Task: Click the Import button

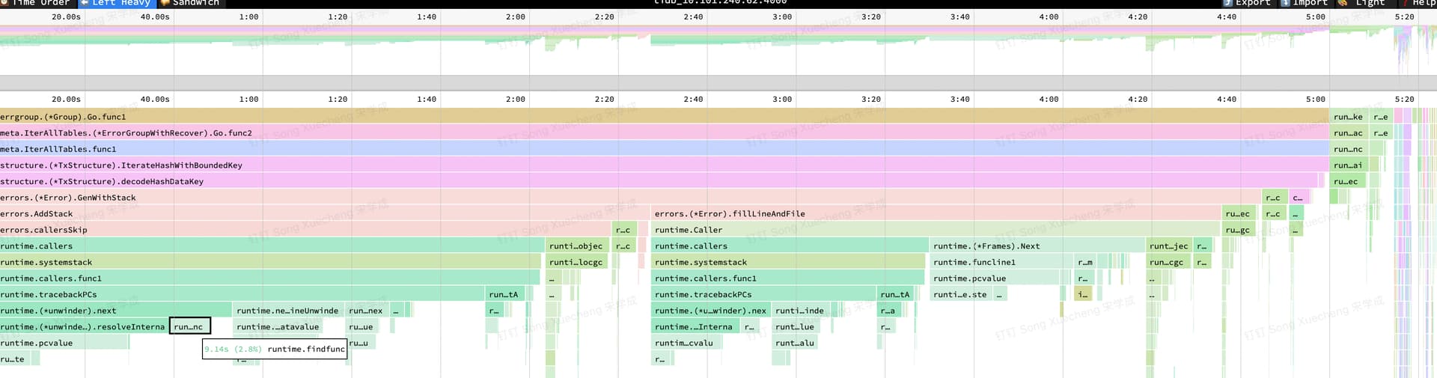Action: coord(1305,3)
